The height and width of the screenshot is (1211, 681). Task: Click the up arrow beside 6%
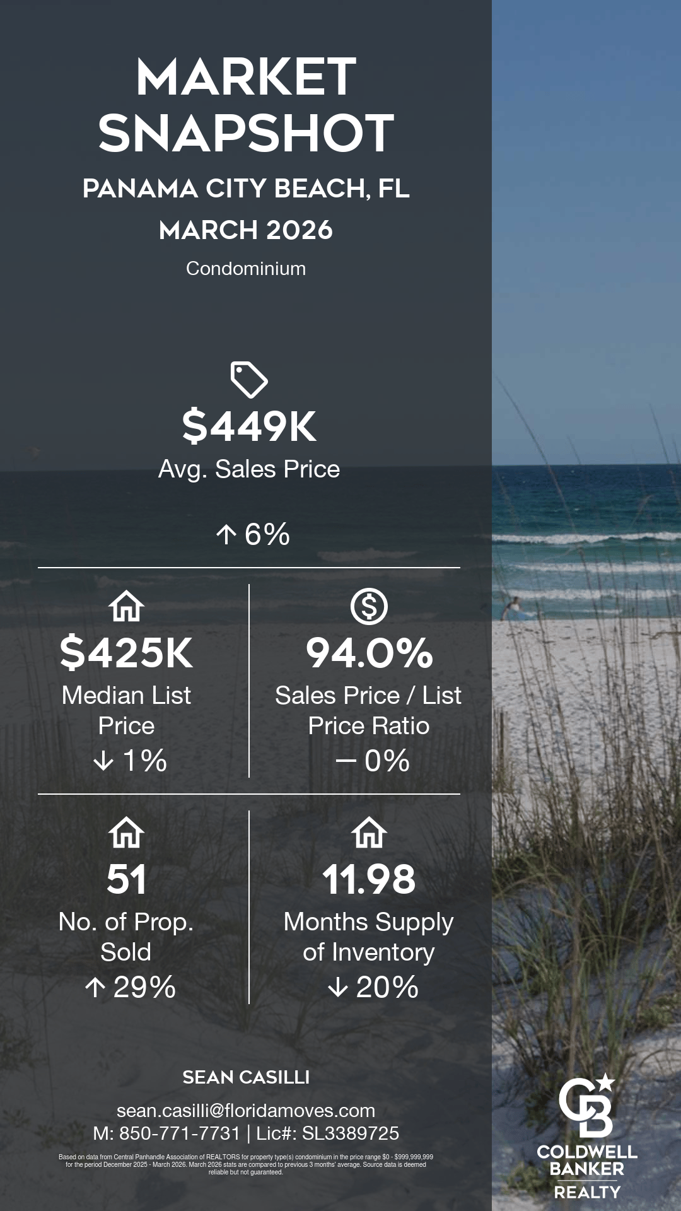(226, 535)
